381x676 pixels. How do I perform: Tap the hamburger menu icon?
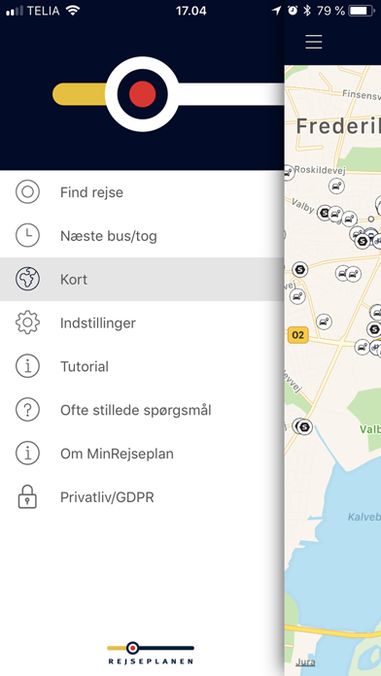click(x=314, y=42)
